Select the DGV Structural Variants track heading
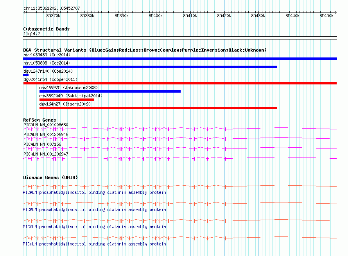 click(x=145, y=50)
